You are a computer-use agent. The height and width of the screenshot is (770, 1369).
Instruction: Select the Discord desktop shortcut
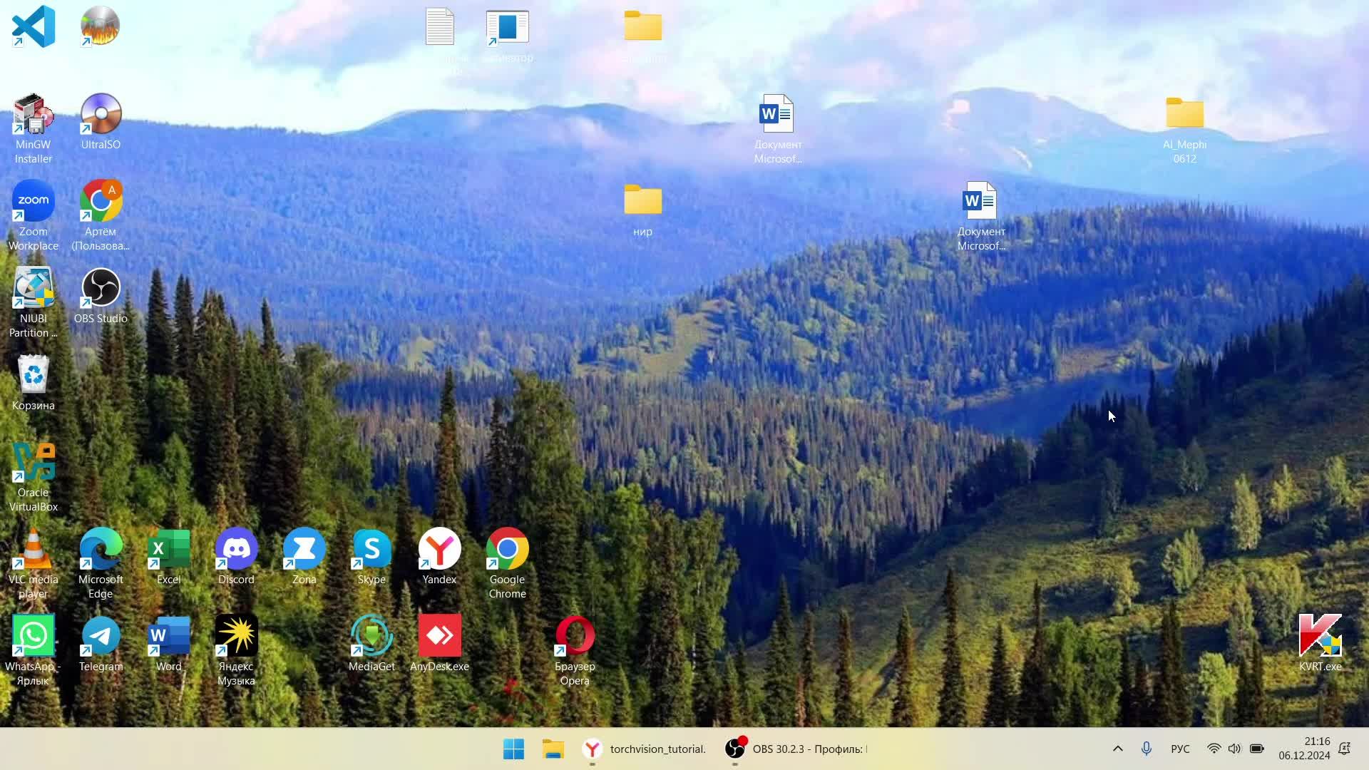pyautogui.click(x=236, y=550)
